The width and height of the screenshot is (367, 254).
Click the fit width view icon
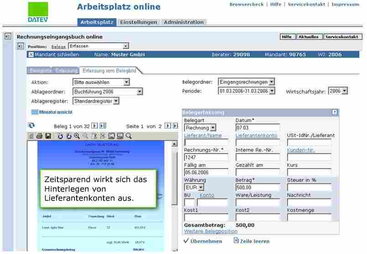[120, 136]
